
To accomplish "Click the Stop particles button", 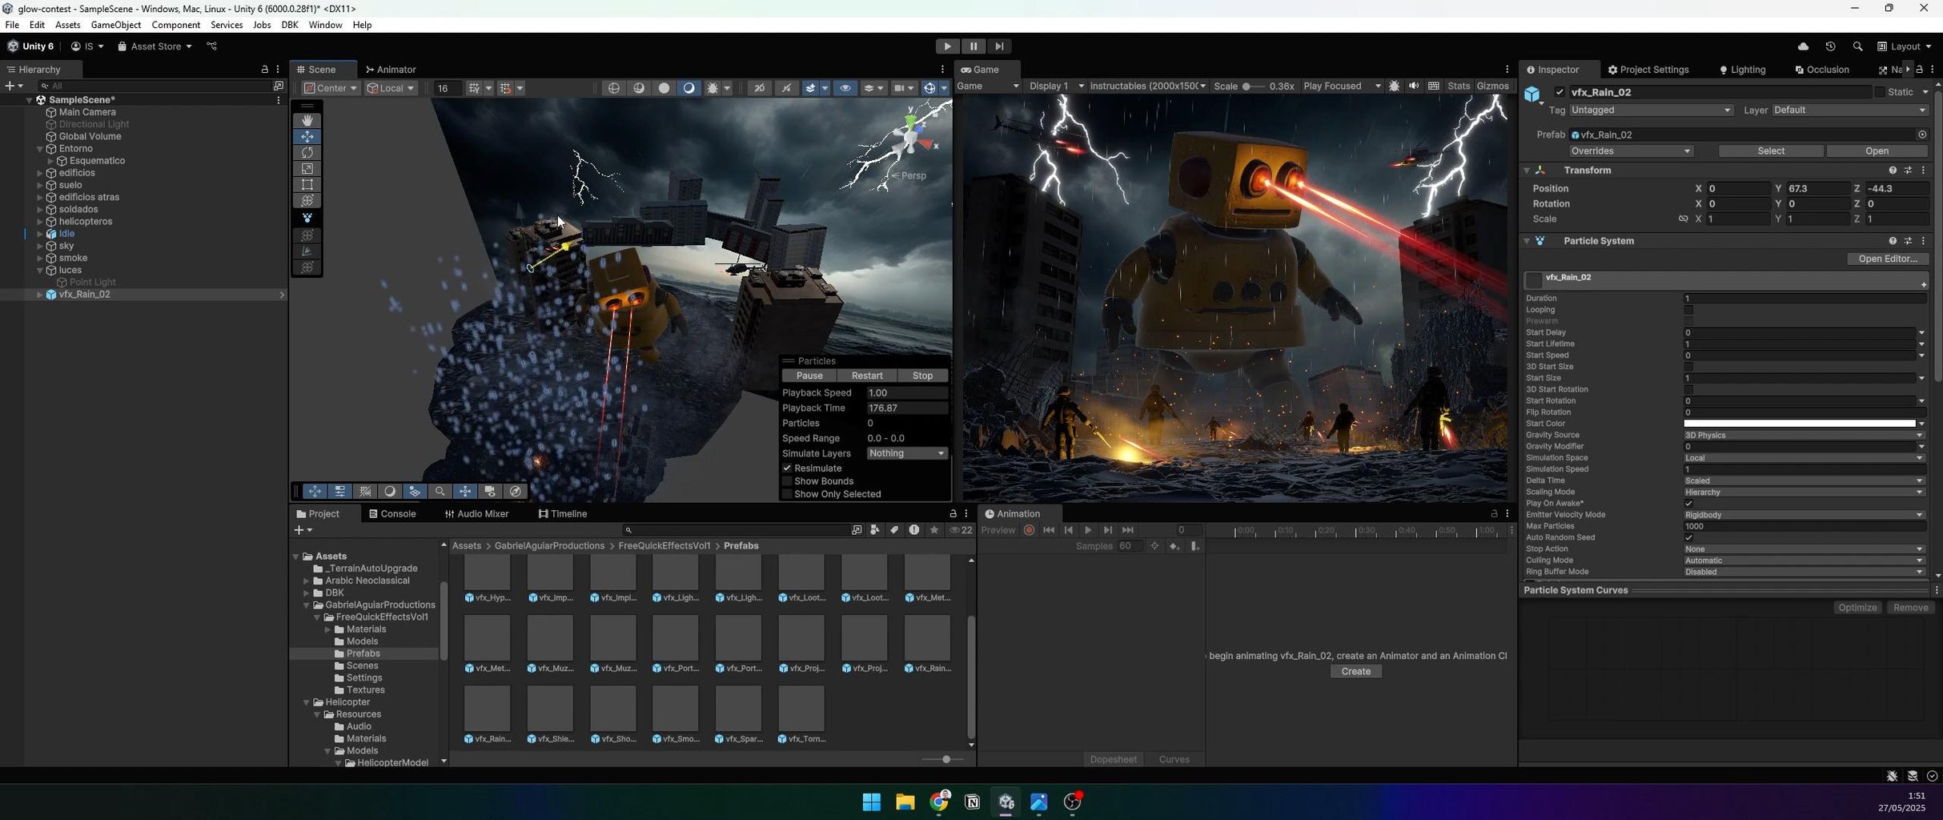I will click(x=922, y=376).
